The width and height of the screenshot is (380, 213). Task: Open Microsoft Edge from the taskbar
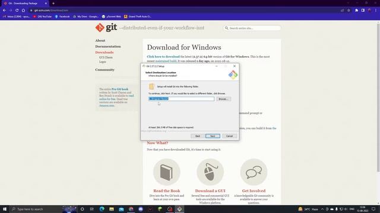102,209
